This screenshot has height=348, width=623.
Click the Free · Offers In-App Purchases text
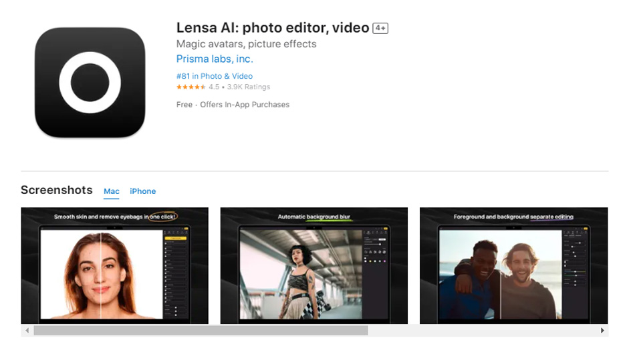pos(233,105)
